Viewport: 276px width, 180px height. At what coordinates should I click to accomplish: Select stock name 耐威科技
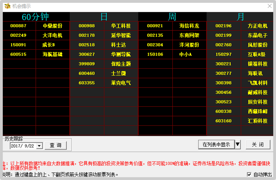258,93
